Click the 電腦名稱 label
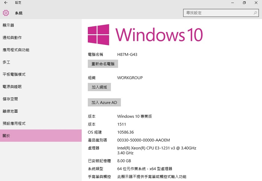Viewport: 262px width, 181px height. 95,54
